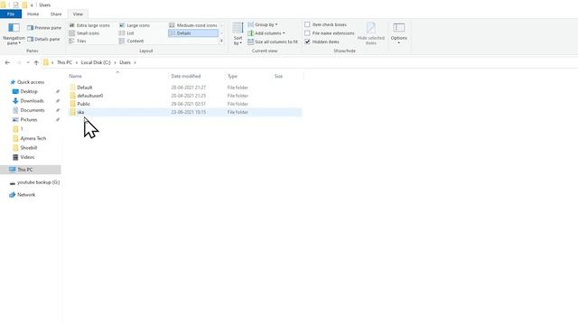Open the folder named 1 in sidebar

click(22, 129)
